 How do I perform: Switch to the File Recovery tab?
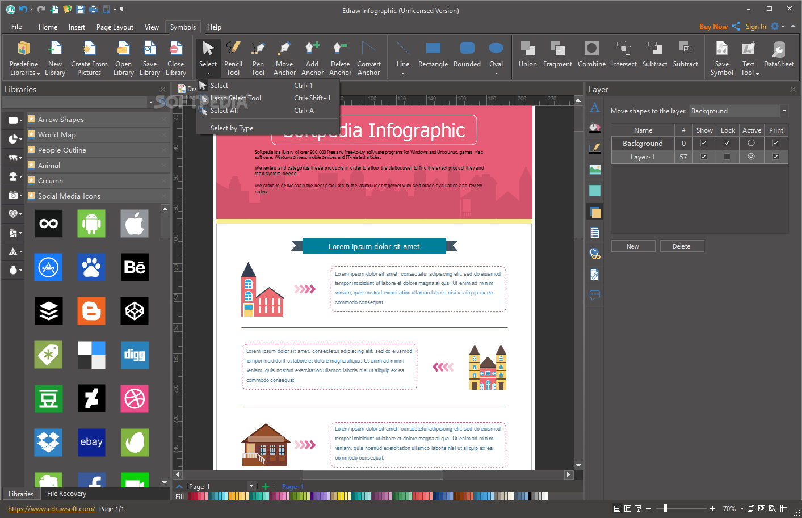[66, 494]
